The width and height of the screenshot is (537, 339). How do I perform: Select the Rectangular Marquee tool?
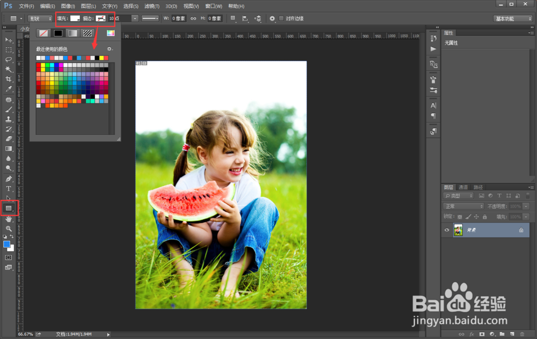[x=9, y=50]
